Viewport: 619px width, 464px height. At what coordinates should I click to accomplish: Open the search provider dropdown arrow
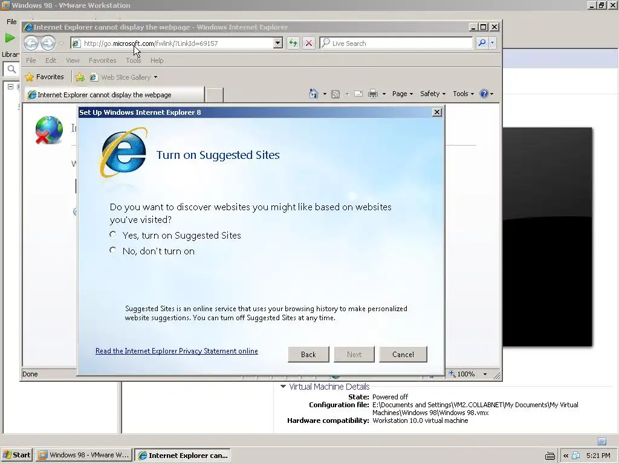492,43
